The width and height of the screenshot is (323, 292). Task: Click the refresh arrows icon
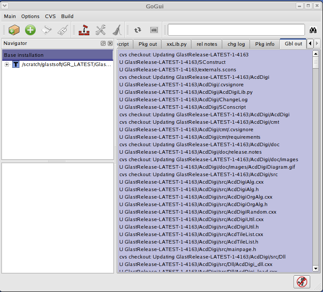(x=138, y=30)
